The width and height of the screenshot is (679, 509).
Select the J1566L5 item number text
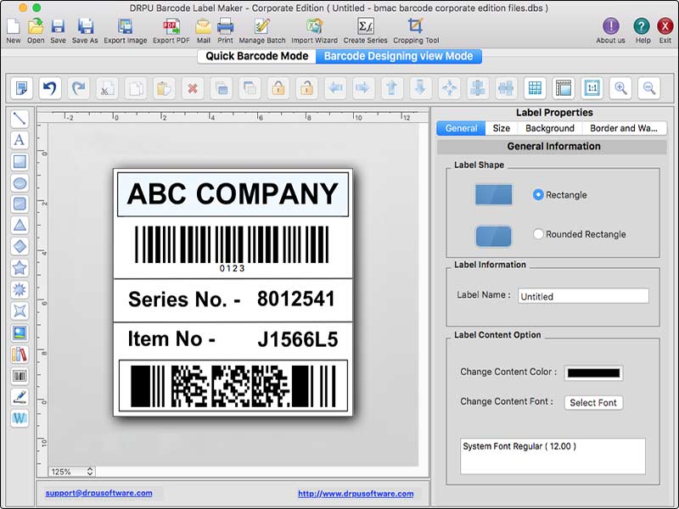pos(298,339)
